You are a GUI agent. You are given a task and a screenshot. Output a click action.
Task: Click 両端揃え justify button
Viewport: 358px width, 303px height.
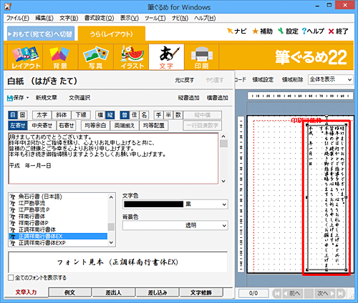coord(125,126)
